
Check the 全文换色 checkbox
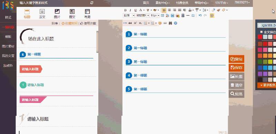pyautogui.click(x=262, y=32)
